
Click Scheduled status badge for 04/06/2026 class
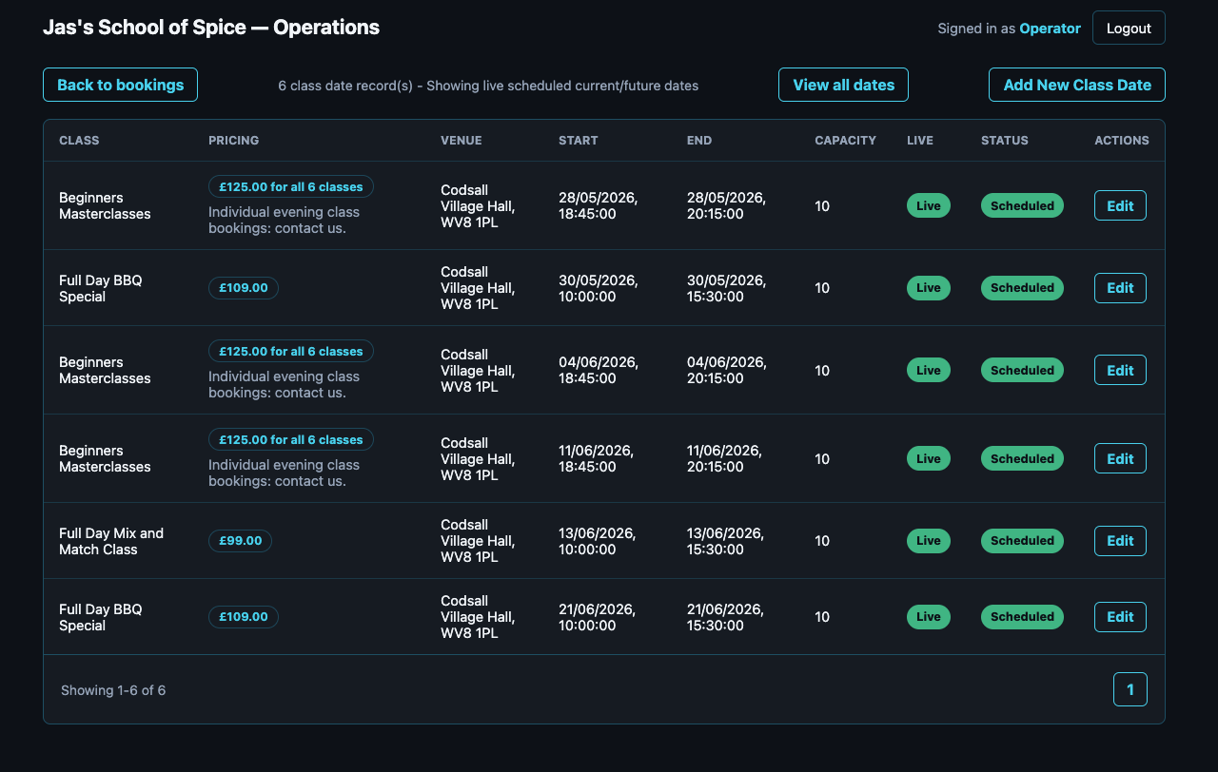point(1022,370)
